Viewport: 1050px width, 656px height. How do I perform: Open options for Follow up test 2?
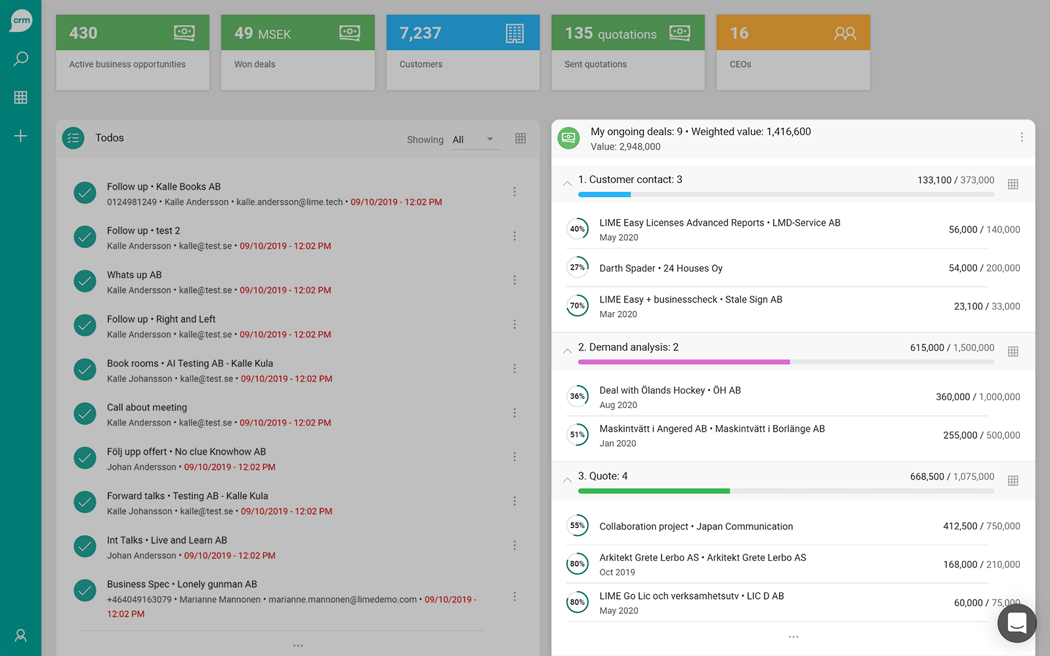point(514,236)
